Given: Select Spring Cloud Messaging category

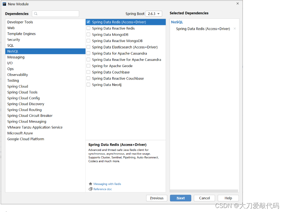Looking at the screenshot, I should point(45,122).
